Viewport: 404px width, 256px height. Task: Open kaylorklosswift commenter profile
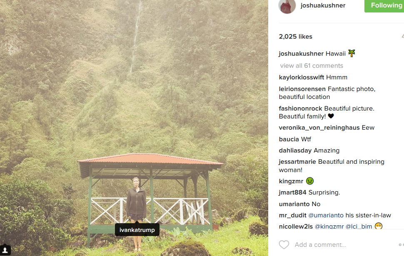[302, 77]
